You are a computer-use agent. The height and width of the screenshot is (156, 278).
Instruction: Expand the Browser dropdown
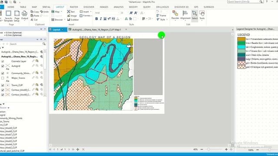[65, 19]
